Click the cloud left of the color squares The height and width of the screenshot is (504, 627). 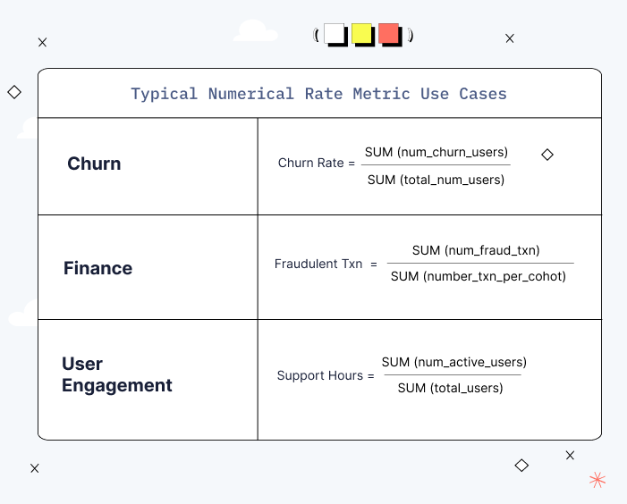[255, 31]
